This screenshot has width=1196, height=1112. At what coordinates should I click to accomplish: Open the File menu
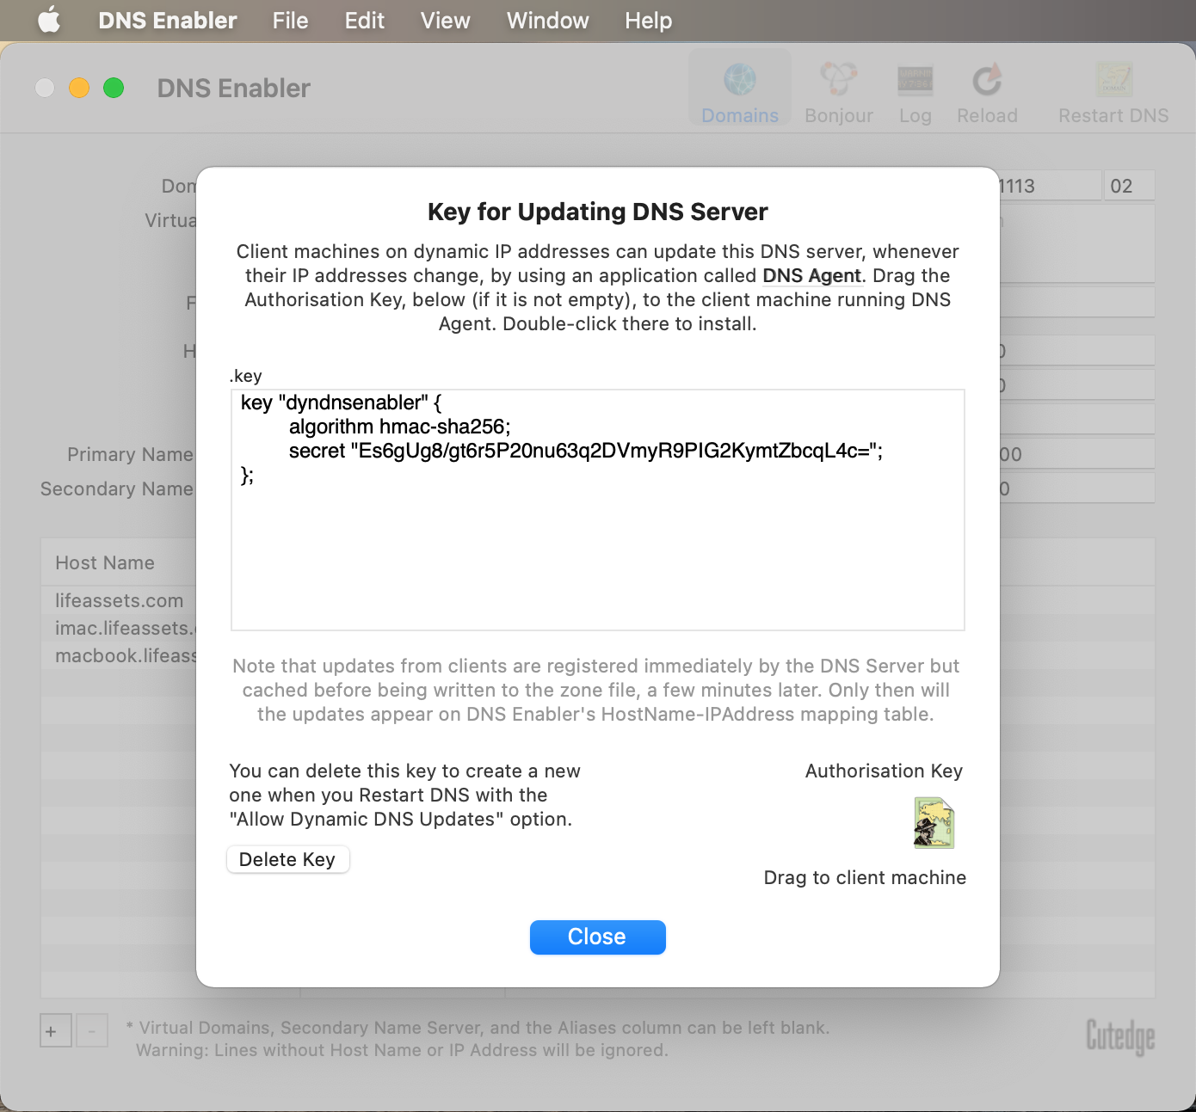(290, 21)
